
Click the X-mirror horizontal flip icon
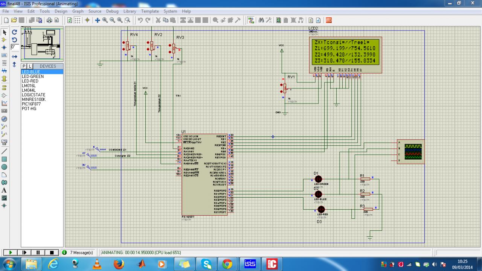(14, 56)
